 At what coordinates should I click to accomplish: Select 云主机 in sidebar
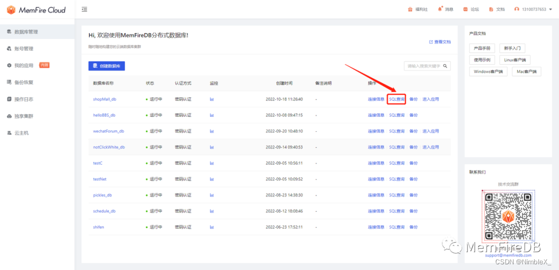[x=37, y=133]
